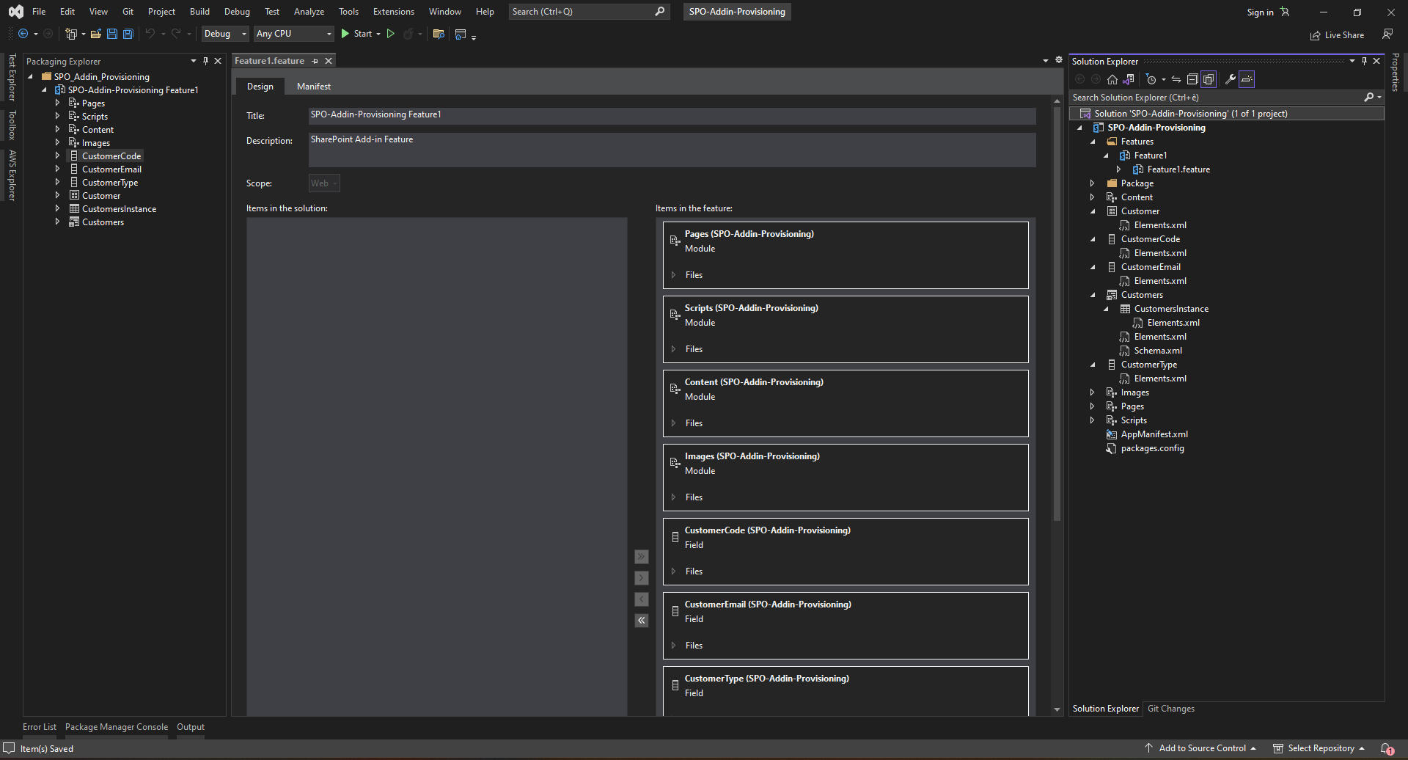Click the Navigate Backward toolbar icon

point(23,34)
